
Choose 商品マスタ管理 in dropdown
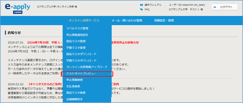[76, 41]
